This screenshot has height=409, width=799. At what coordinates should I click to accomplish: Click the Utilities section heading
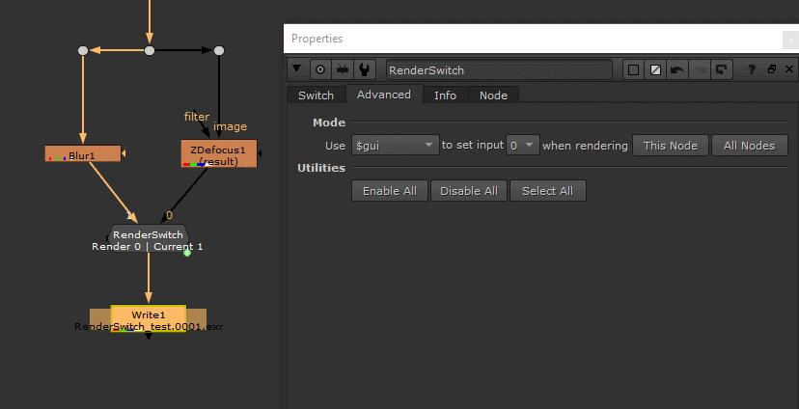(321, 168)
